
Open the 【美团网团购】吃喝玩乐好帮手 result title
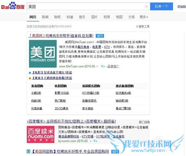pyautogui.click(x=70, y=151)
